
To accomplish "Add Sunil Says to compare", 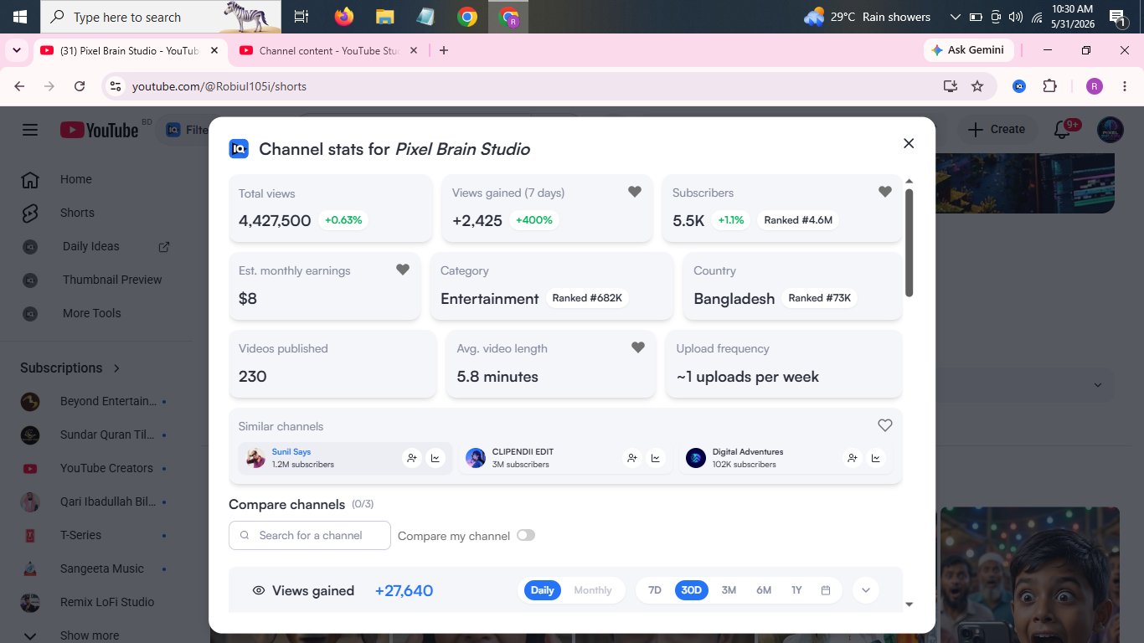I will point(411,458).
